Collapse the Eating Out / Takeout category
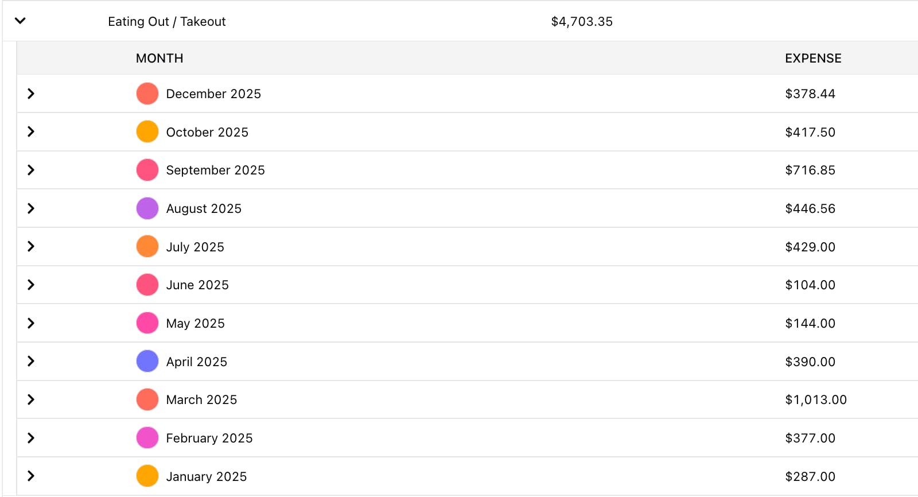This screenshot has height=497, width=918. click(x=20, y=21)
